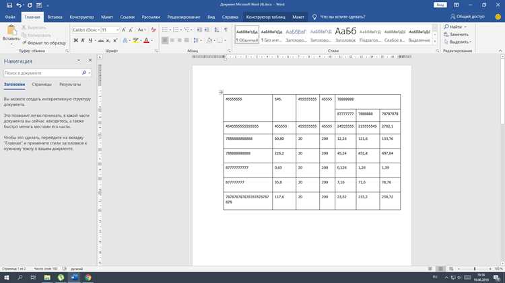This screenshot has width=505, height=283.
Task: Open the Chrome icon in taskbar
Action: 88,277
